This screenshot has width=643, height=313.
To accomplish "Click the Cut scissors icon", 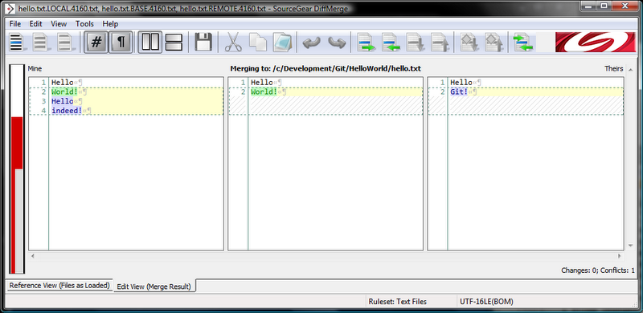I will point(233,43).
